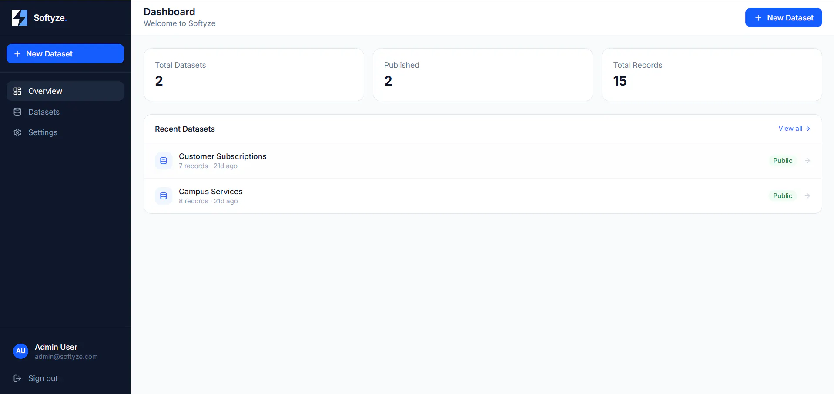Viewport: 834px width, 394px height.
Task: Click the Public badge on Campus Services
Action: coord(783,196)
